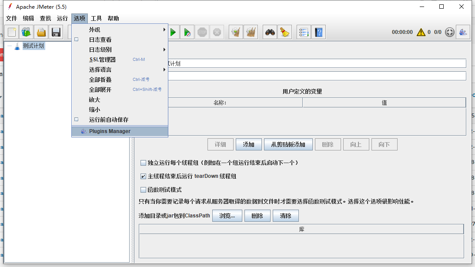Save the test plan with floppy icon
The height and width of the screenshot is (267, 475).
click(x=56, y=32)
